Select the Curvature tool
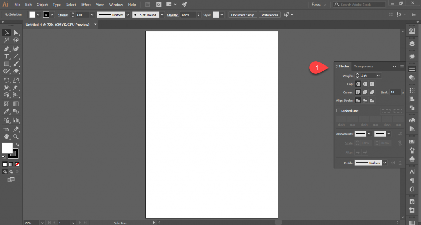This screenshot has width=421, height=225. [x=16, y=49]
